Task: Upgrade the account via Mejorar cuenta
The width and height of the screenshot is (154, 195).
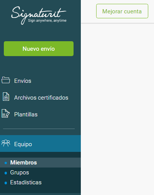Action: click(122, 11)
